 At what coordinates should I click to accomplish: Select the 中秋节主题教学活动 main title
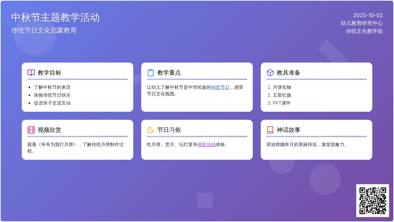click(55, 17)
